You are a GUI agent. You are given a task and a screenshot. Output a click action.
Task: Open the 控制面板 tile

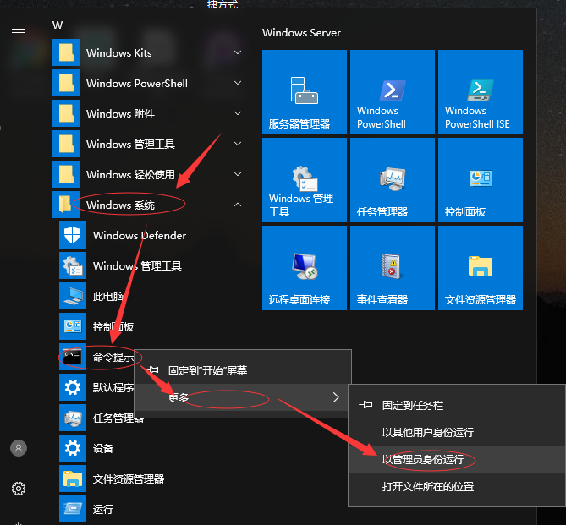click(x=481, y=180)
